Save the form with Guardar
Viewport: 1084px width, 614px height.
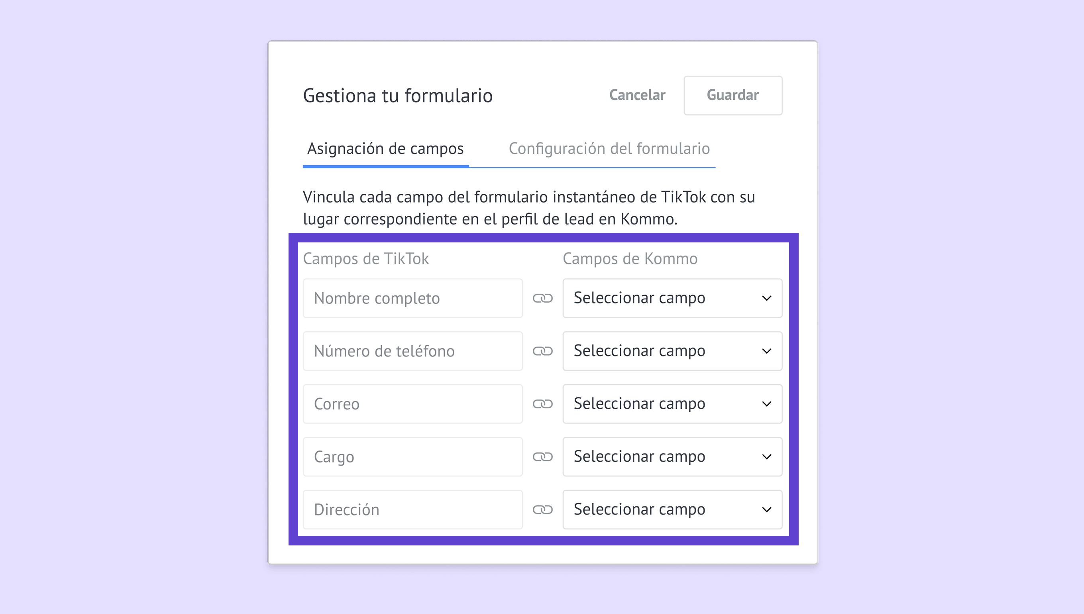pos(733,95)
